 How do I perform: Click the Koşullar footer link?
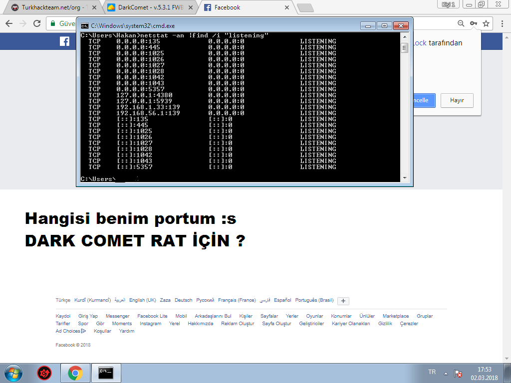point(102,331)
